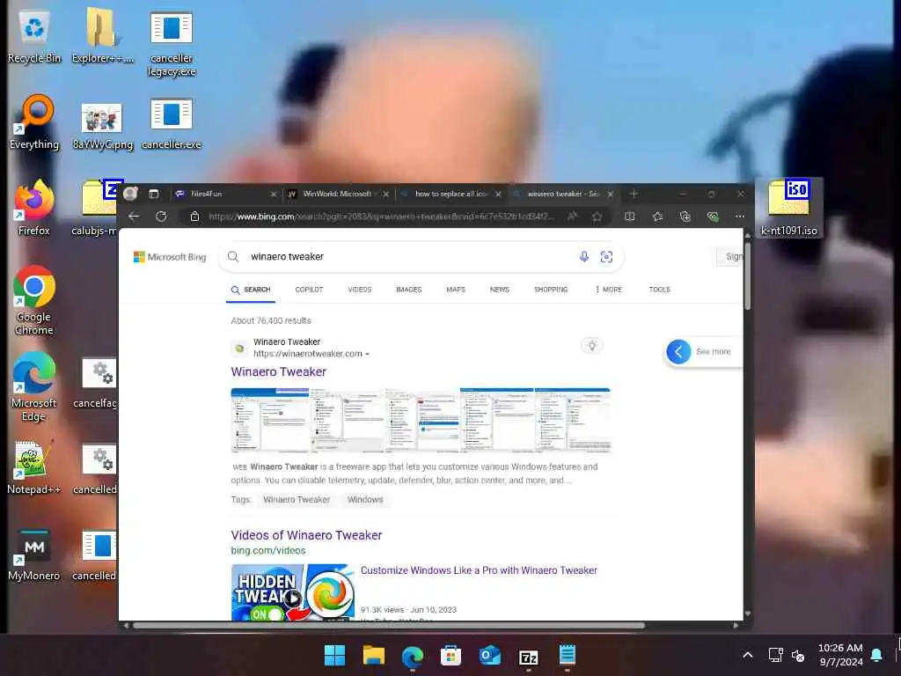Expand the MORE search categories

[x=609, y=290]
